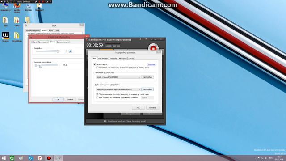Open the Общие tab in Microphone Properties

click(x=34, y=42)
